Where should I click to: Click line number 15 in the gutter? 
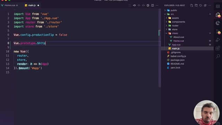point(8,73)
